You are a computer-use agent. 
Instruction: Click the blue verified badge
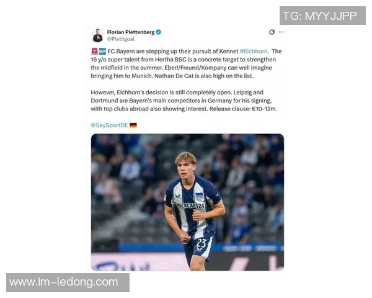pos(159,32)
